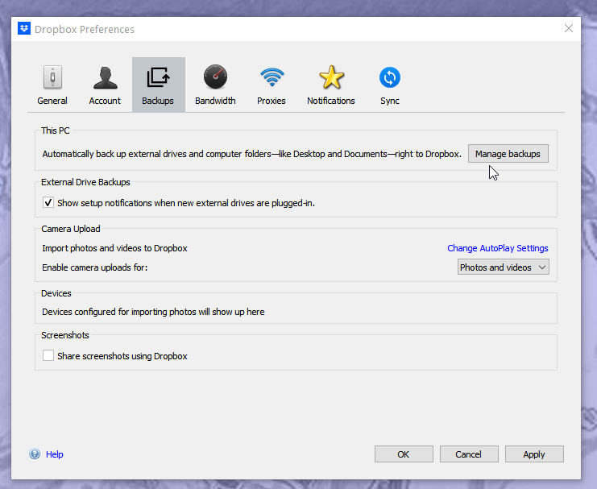Click the Cancel button

pos(468,454)
